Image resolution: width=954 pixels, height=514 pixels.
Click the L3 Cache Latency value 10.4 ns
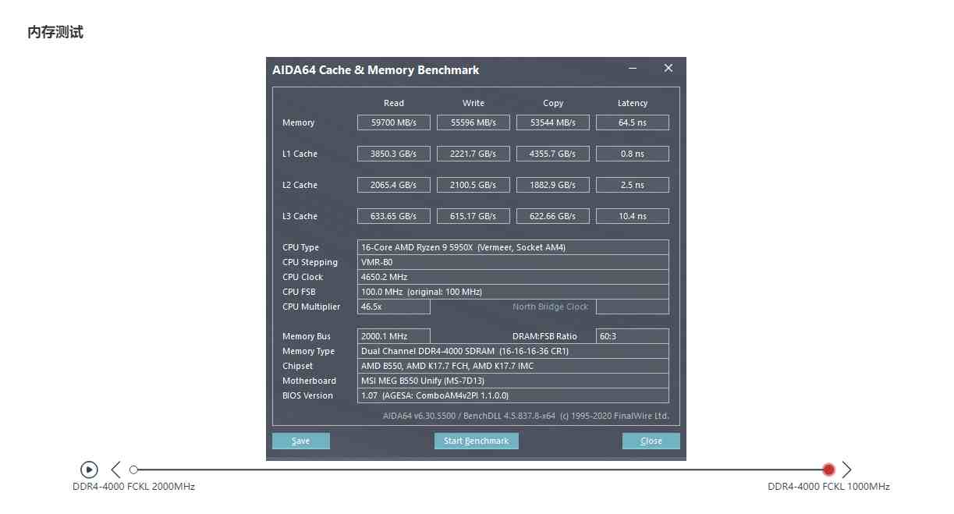click(633, 216)
